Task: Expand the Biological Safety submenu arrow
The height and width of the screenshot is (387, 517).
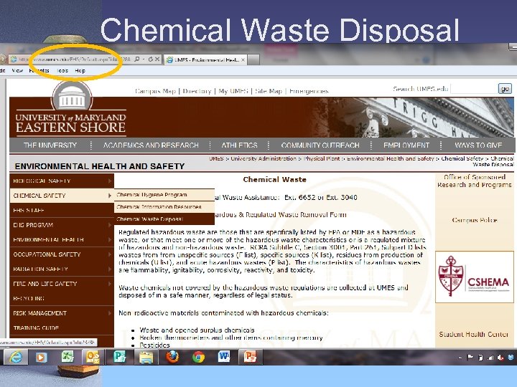Action: [x=109, y=181]
